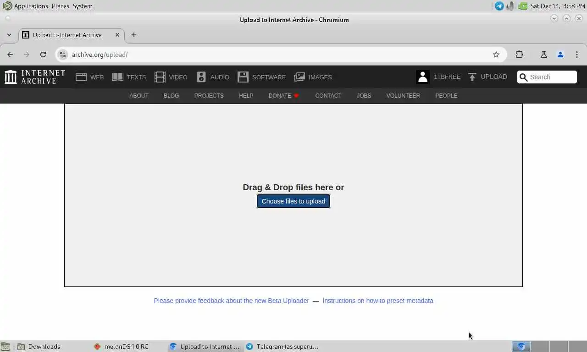Open the PROJECTS navigation link
Viewport: 587px width, 352px height.
tap(209, 95)
